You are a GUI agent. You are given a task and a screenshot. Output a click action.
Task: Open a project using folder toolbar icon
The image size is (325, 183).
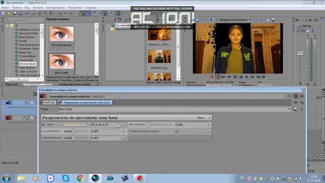pos(9,14)
